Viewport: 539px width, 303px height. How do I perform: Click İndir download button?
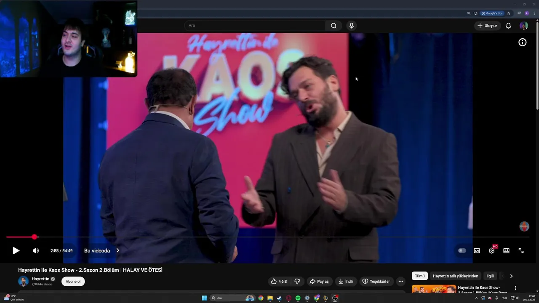pyautogui.click(x=346, y=282)
